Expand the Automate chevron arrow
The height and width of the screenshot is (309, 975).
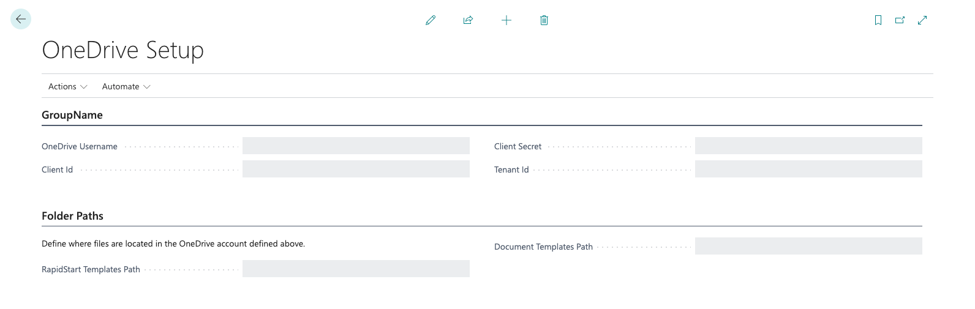coord(147,87)
